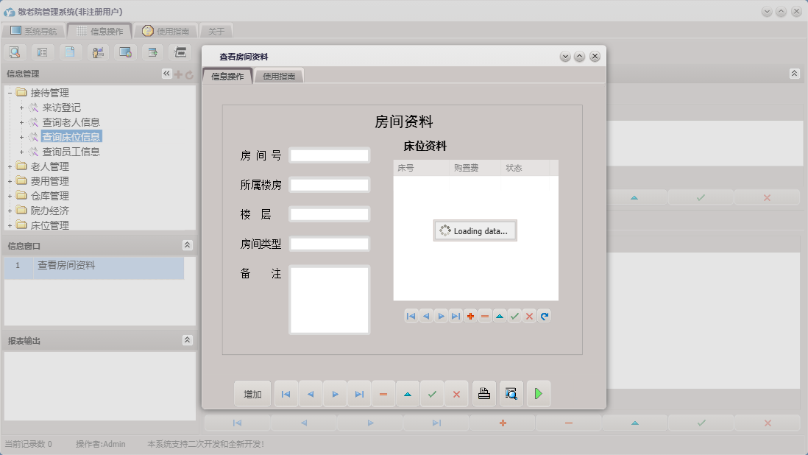The height and width of the screenshot is (455, 808).
Task: Click the new document icon in the toolbar
Action: tap(70, 52)
